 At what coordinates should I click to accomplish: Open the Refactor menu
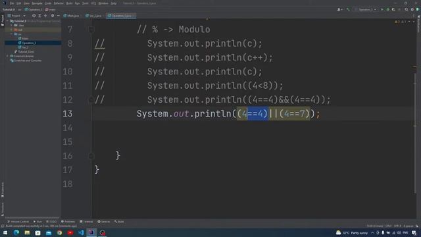click(59, 3)
